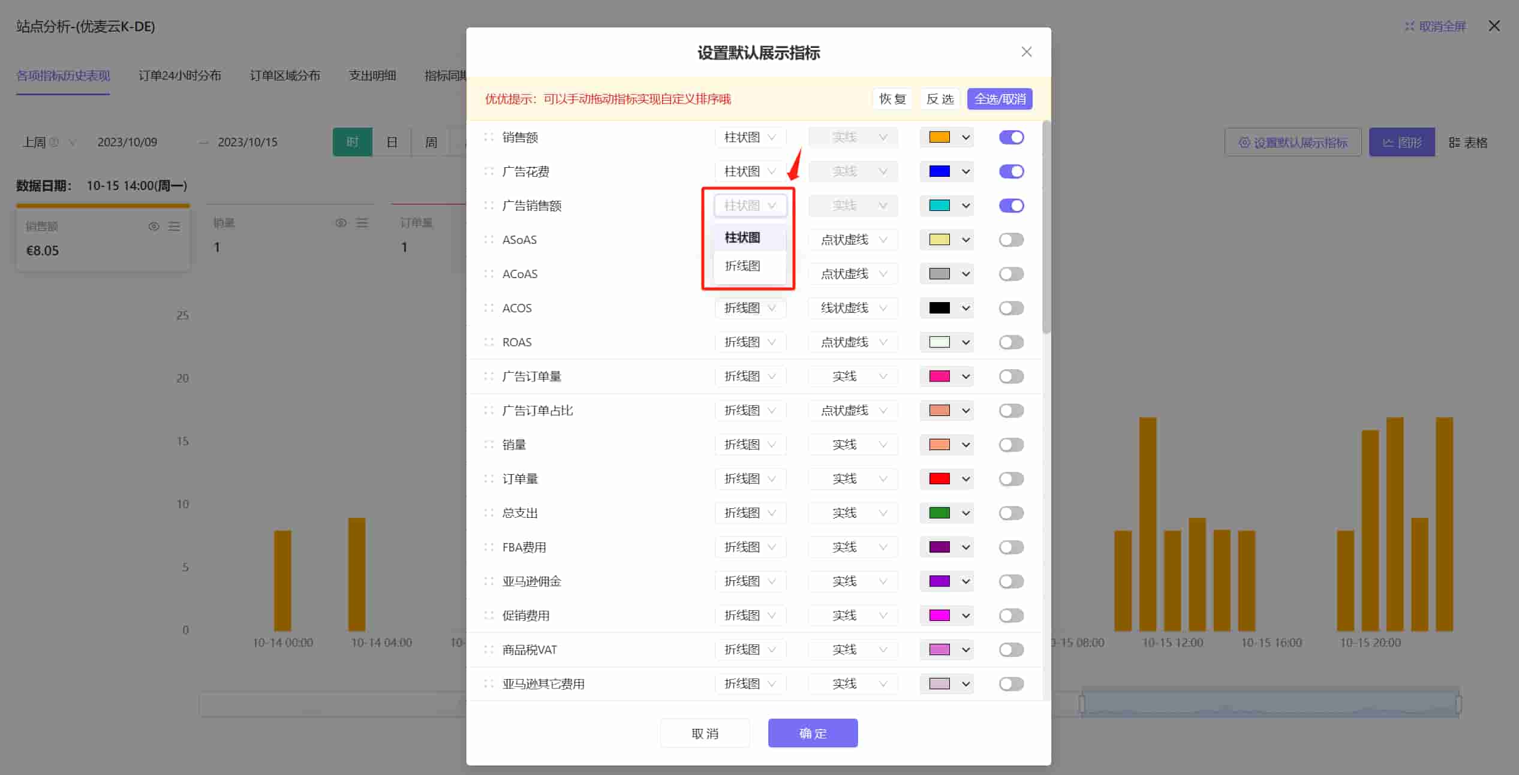
Task: Open chart type dropdown for 广告花费
Action: tap(750, 171)
